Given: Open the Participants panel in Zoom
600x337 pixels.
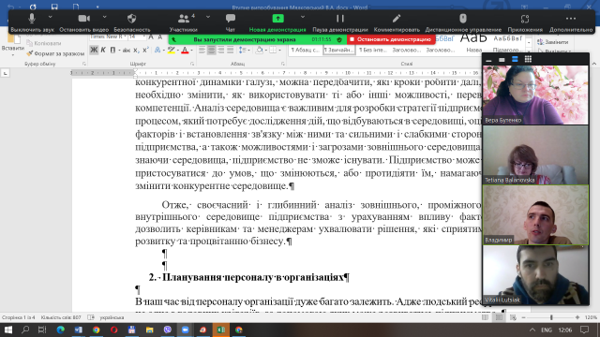Looking at the screenshot, I should [184, 22].
